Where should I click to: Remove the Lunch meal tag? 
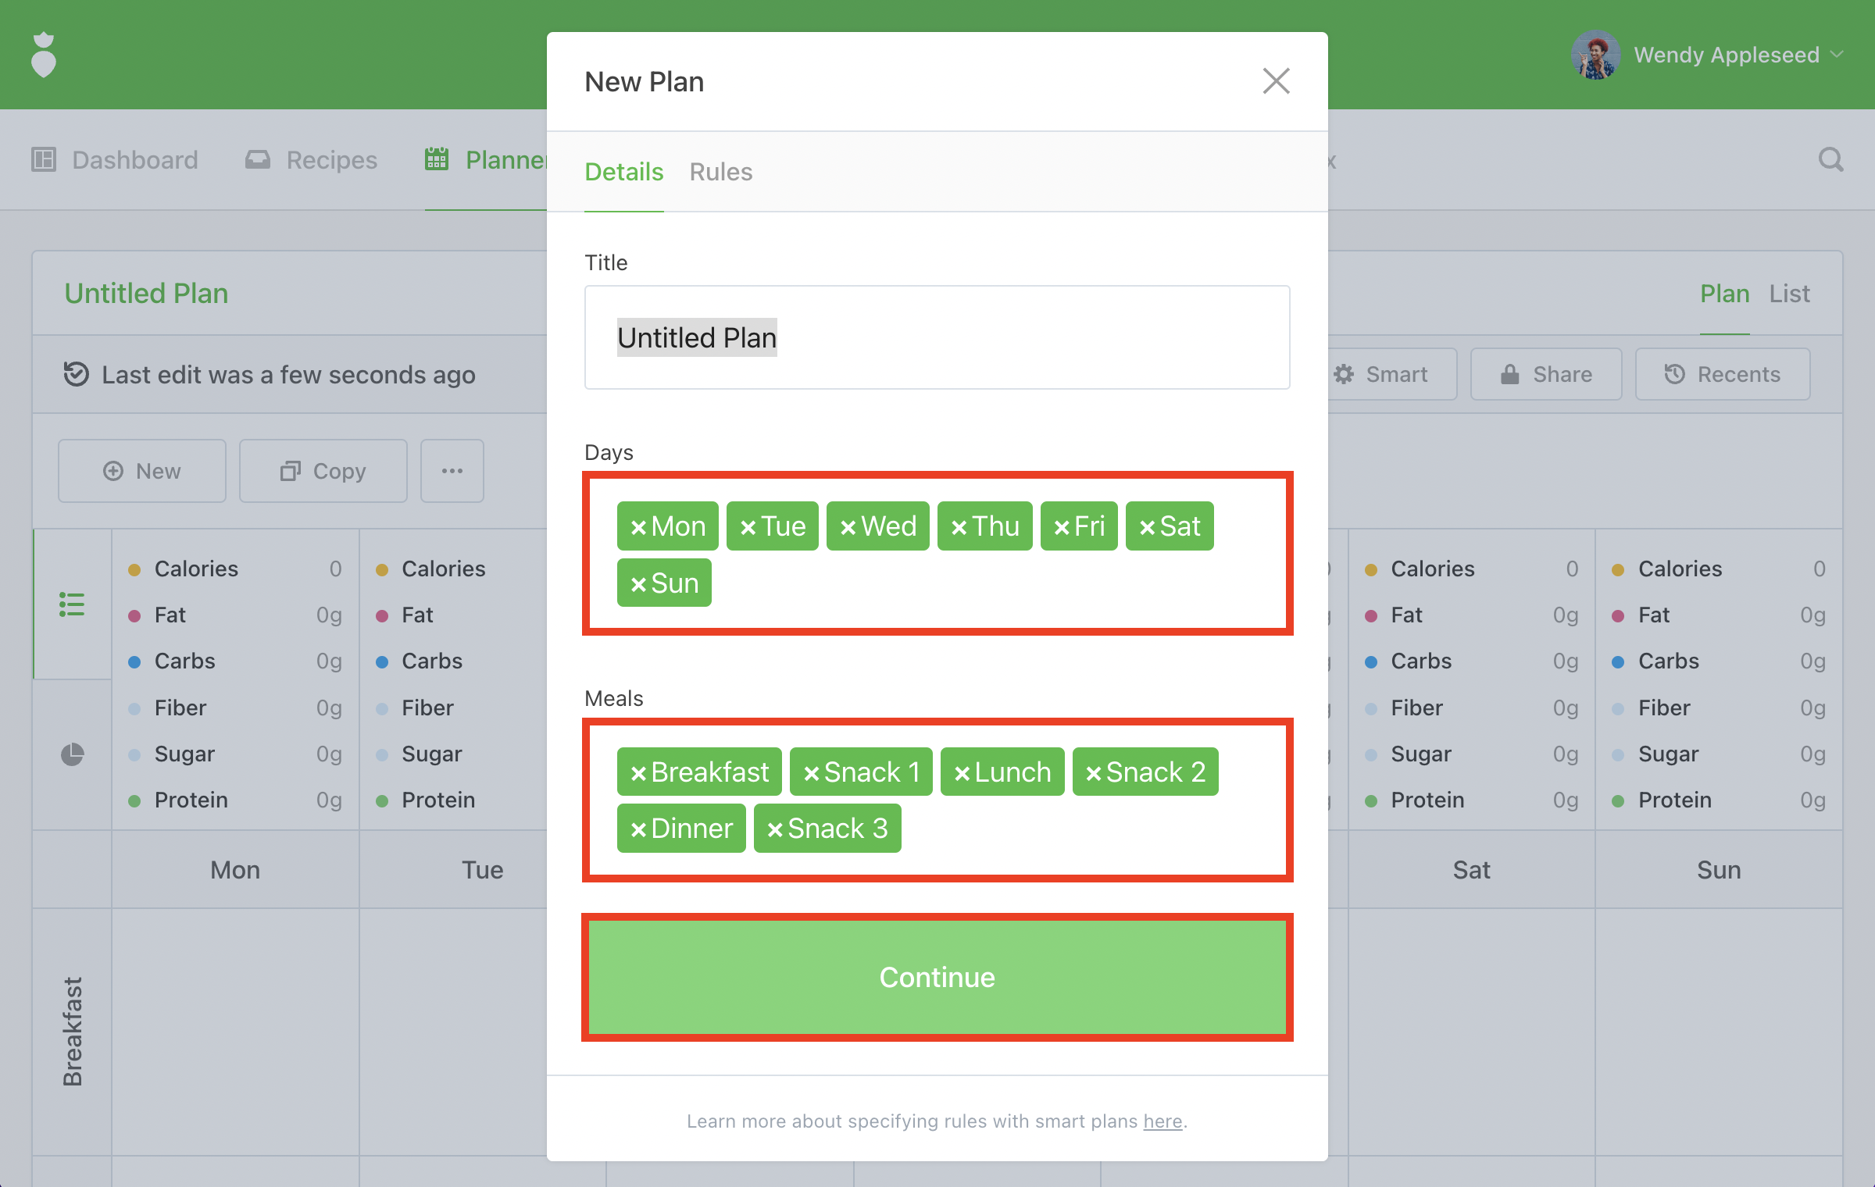tap(962, 773)
